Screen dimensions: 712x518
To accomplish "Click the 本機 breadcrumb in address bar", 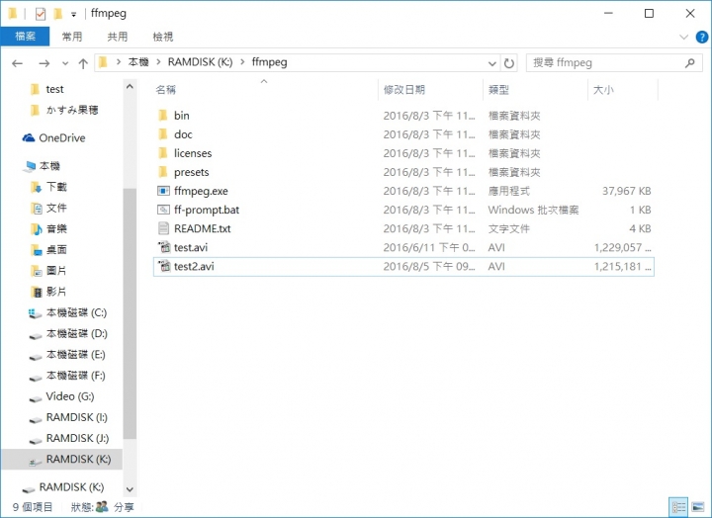I will click(x=138, y=62).
